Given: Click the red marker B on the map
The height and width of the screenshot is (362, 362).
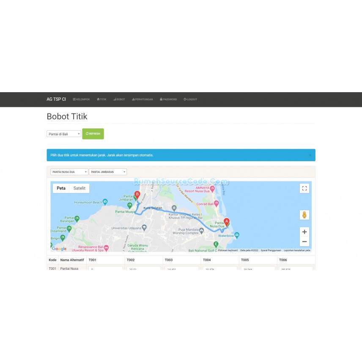Looking at the screenshot, I should pos(137,195).
